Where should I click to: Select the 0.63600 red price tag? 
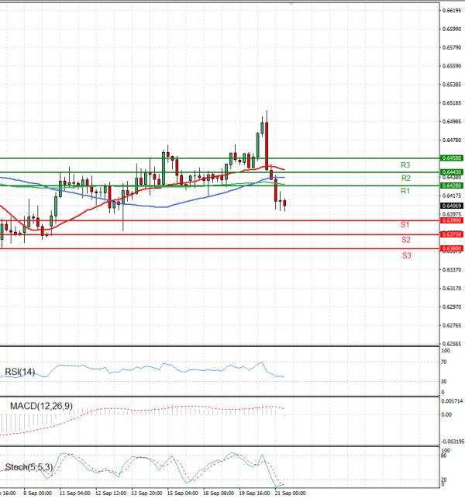pos(452,248)
